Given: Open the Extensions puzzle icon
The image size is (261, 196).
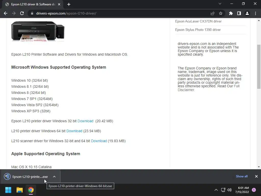Looking at the screenshot, I should 231,13.
